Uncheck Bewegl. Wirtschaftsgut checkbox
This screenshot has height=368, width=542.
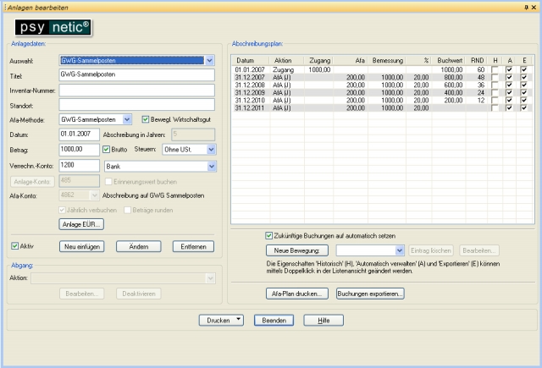click(x=145, y=119)
